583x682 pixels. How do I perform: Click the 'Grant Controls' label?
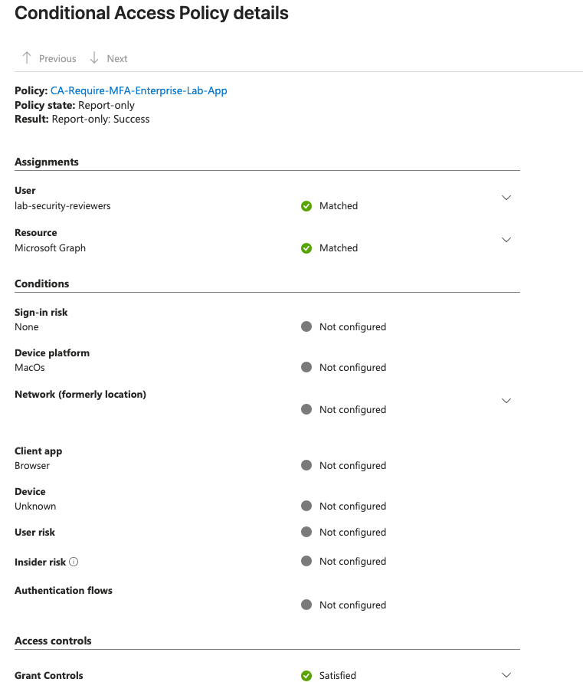coord(49,675)
